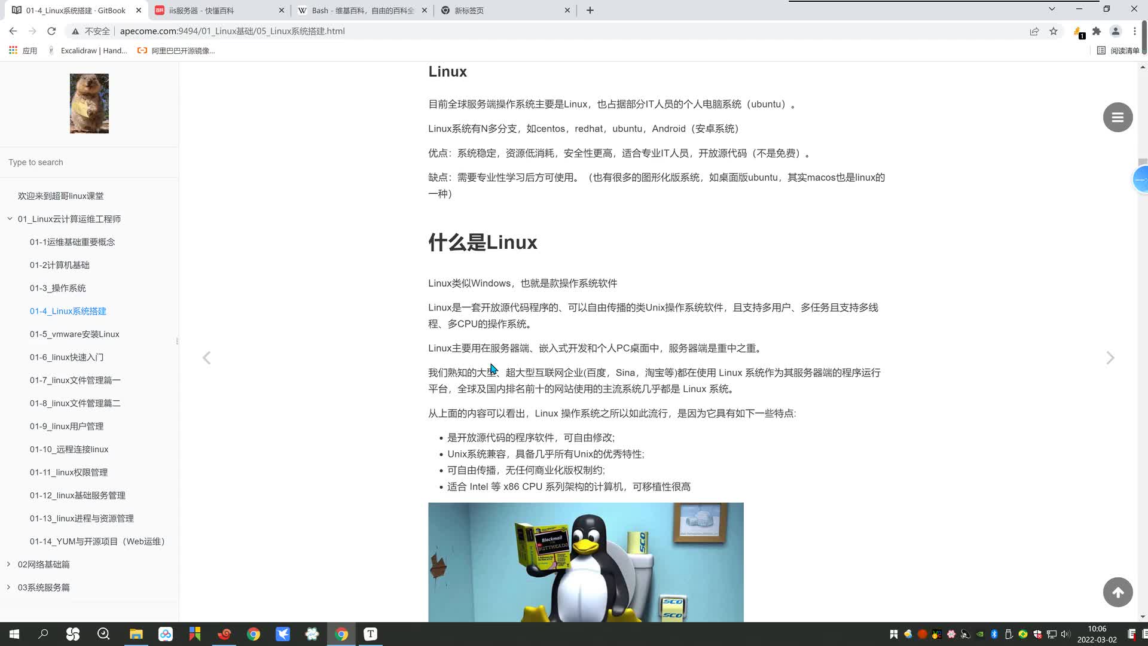This screenshot has height=646, width=1148.
Task: Click the 01-5_vmware安装Linux link
Action: tap(74, 335)
